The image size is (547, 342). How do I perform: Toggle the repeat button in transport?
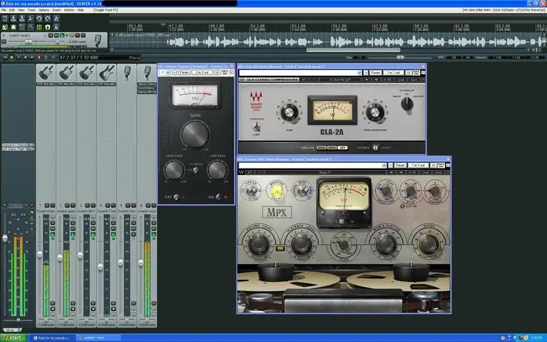46,57
